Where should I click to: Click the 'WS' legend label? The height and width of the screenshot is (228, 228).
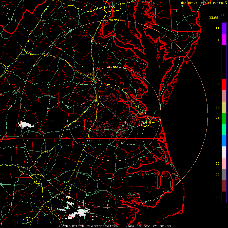[x=217, y=141]
